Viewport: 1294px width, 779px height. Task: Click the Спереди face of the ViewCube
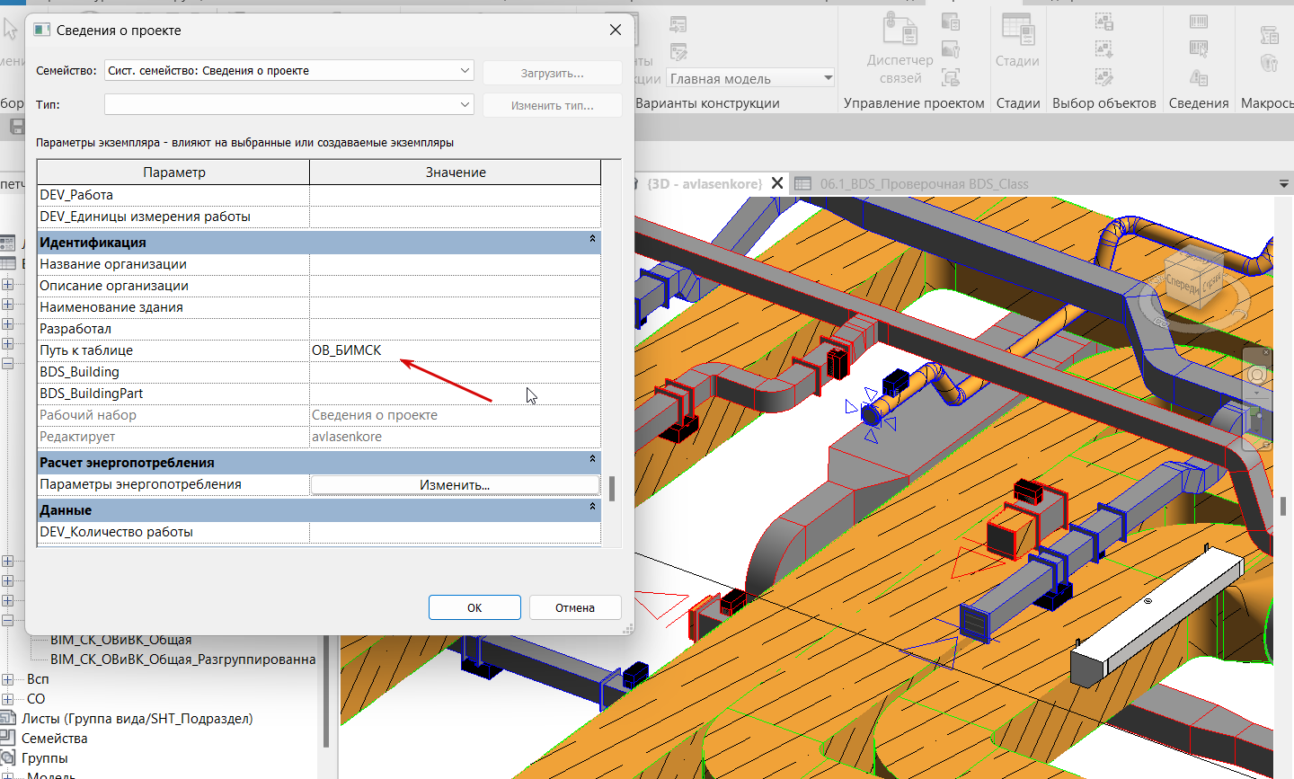tap(1183, 284)
